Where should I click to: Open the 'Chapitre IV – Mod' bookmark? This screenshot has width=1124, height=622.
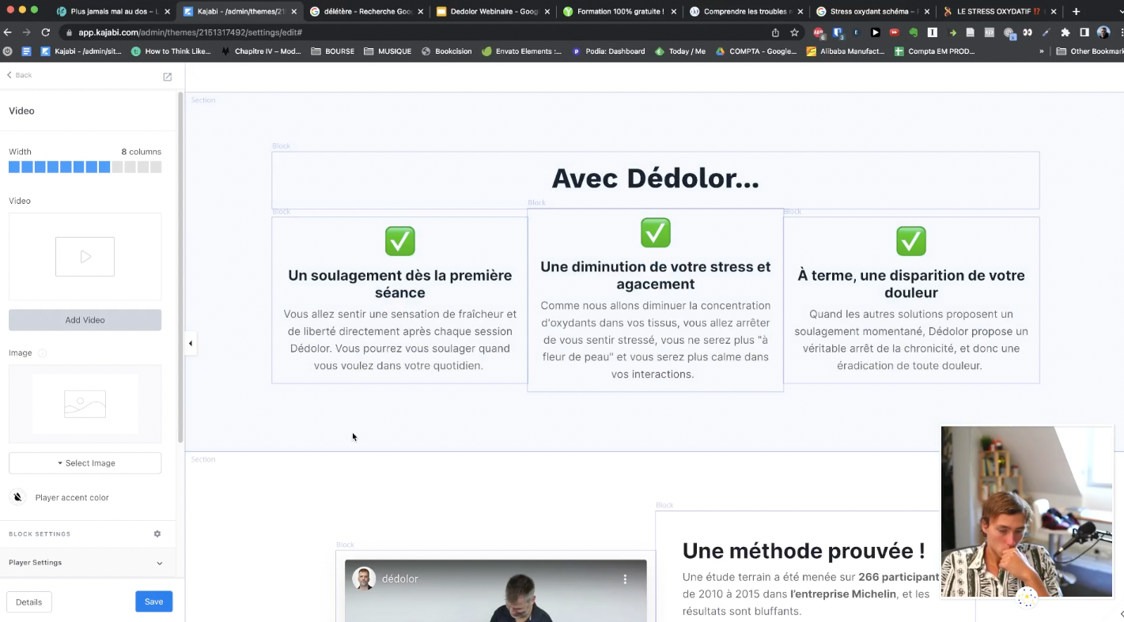[262, 51]
